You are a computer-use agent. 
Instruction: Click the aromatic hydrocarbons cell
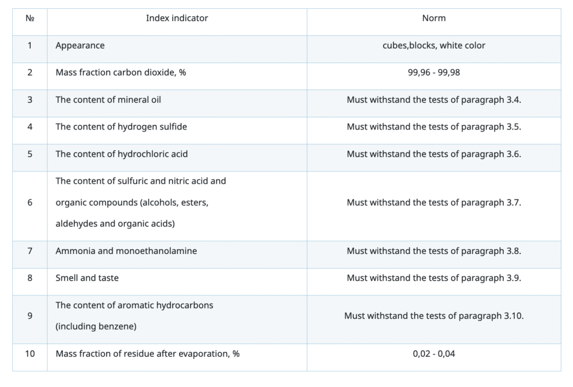point(134,316)
